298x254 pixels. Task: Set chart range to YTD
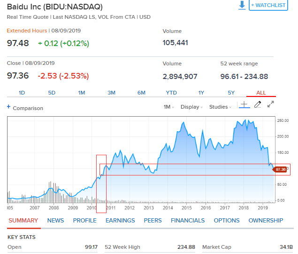tap(171, 93)
